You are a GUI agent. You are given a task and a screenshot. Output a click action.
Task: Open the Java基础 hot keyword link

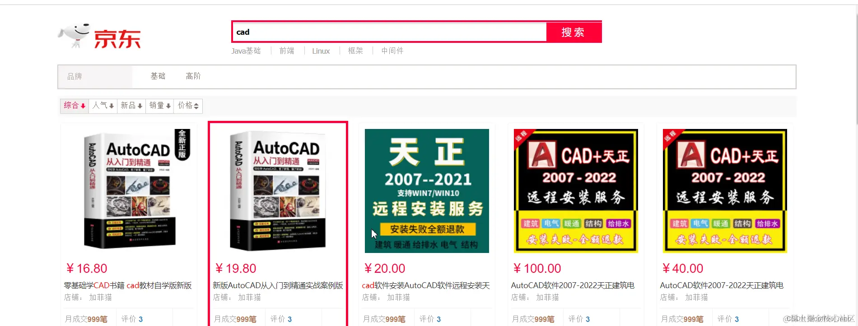point(246,51)
